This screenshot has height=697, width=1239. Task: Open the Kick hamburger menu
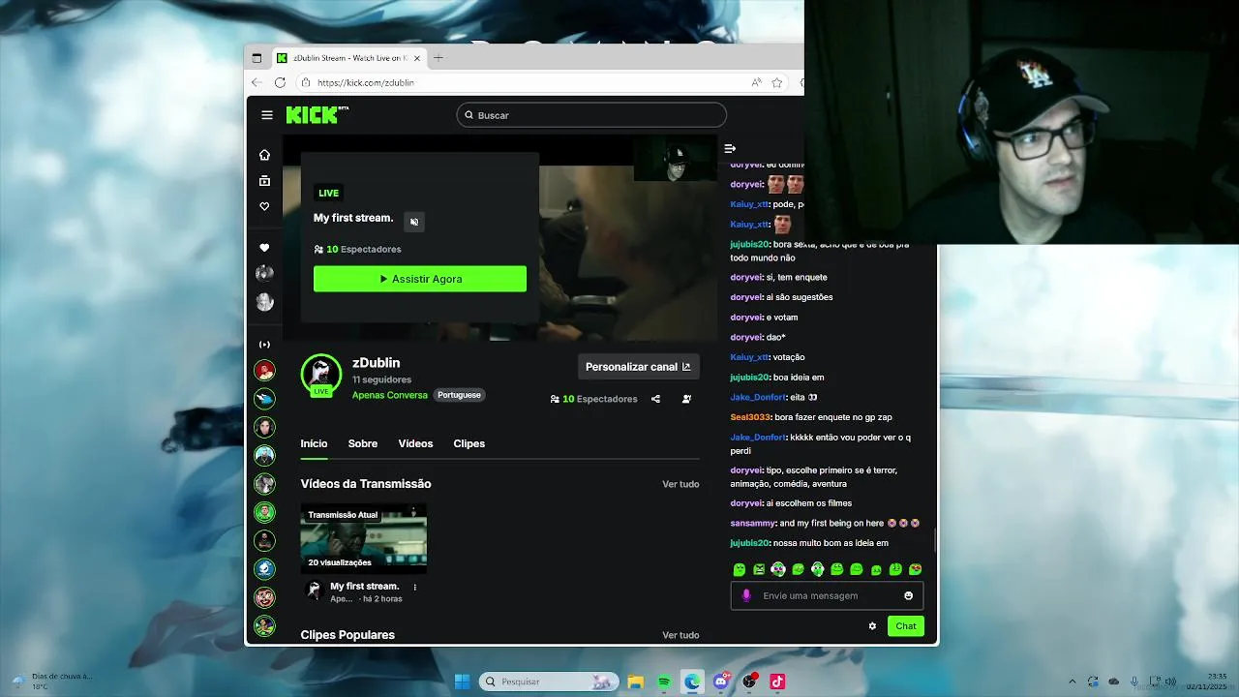[x=267, y=115]
